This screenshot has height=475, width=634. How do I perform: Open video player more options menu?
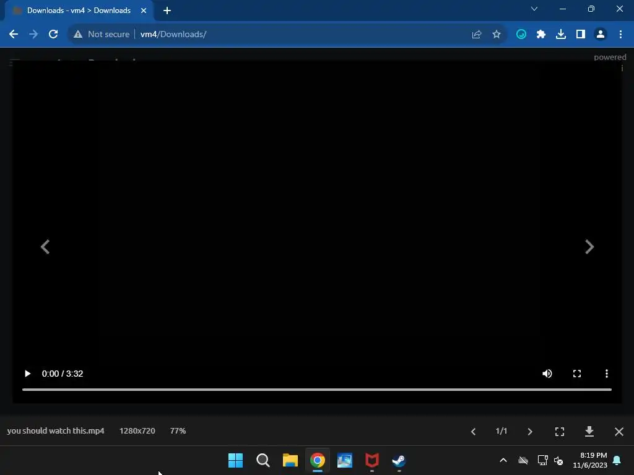click(x=607, y=374)
